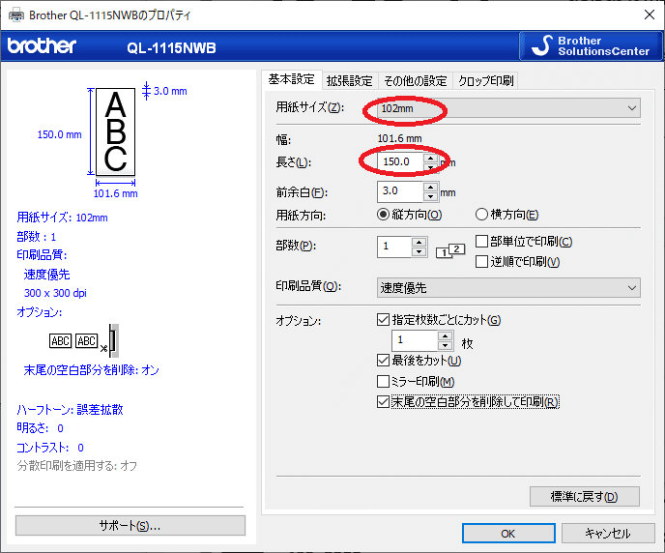The height and width of the screenshot is (553, 665).
Task: Click the cut option ABC illustration
Action: 84,340
